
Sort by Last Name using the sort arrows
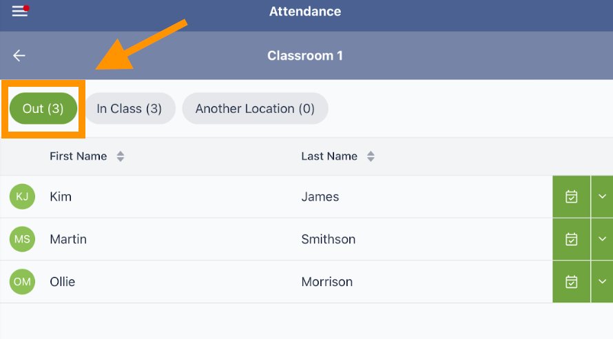tap(371, 157)
